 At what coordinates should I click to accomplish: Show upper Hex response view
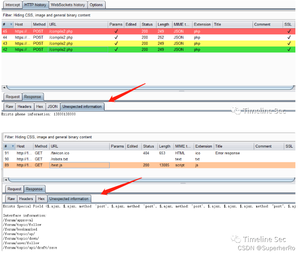tap(40, 107)
